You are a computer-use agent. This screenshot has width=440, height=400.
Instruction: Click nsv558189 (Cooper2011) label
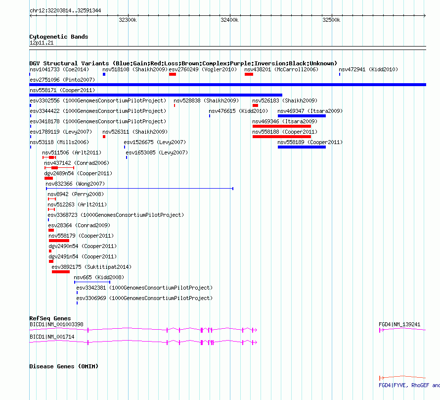[x=310, y=142]
